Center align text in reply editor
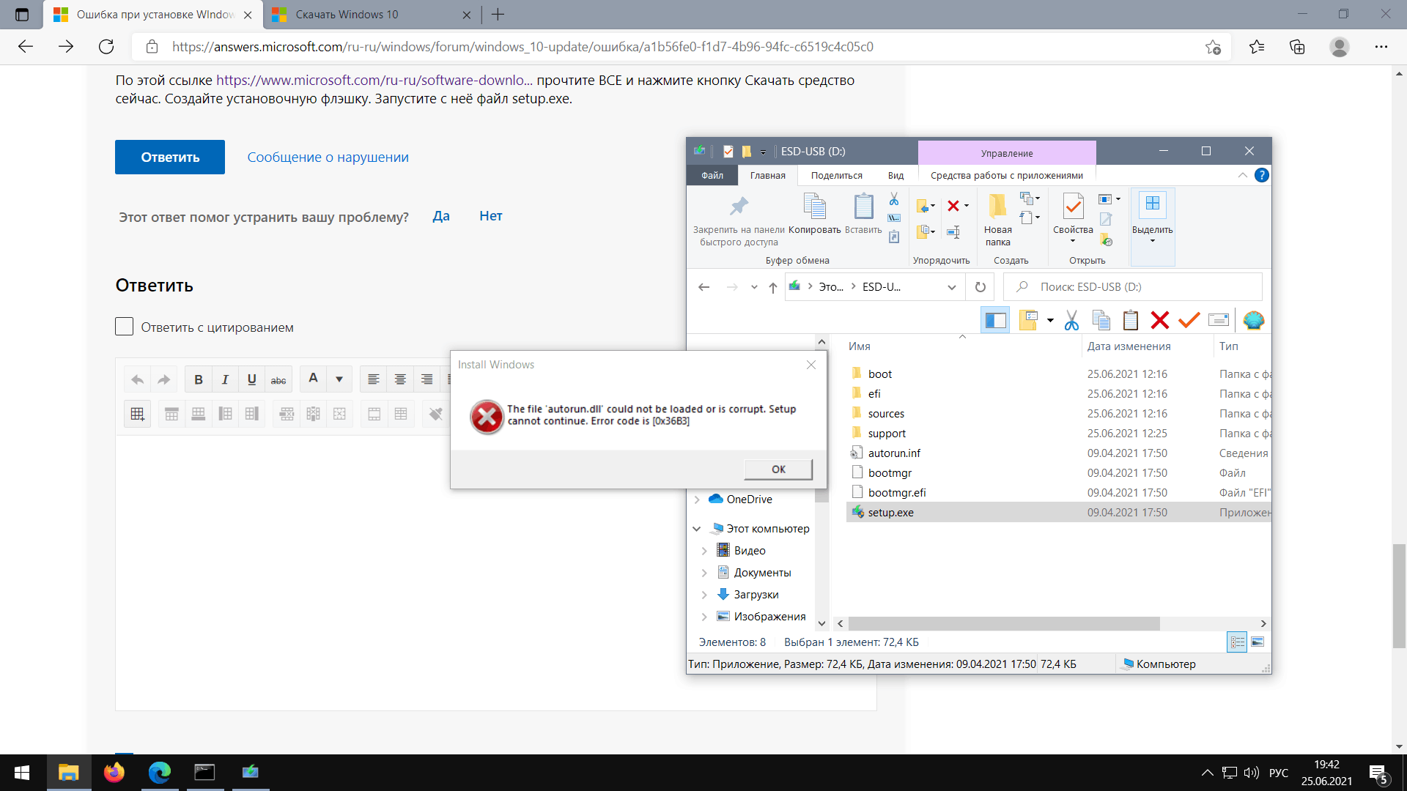This screenshot has height=791, width=1407. click(x=400, y=379)
